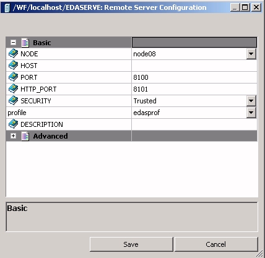Click the HTTP_PORT value field 8101
The image size is (265, 258).
[194, 89]
